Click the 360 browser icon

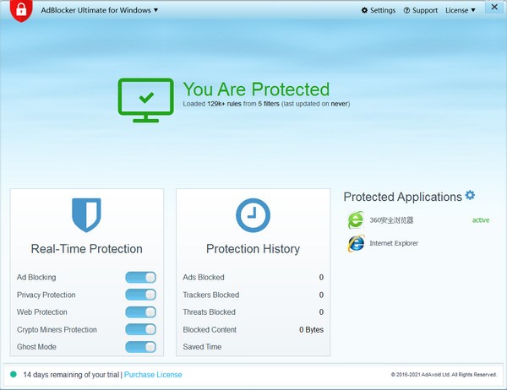(x=356, y=220)
